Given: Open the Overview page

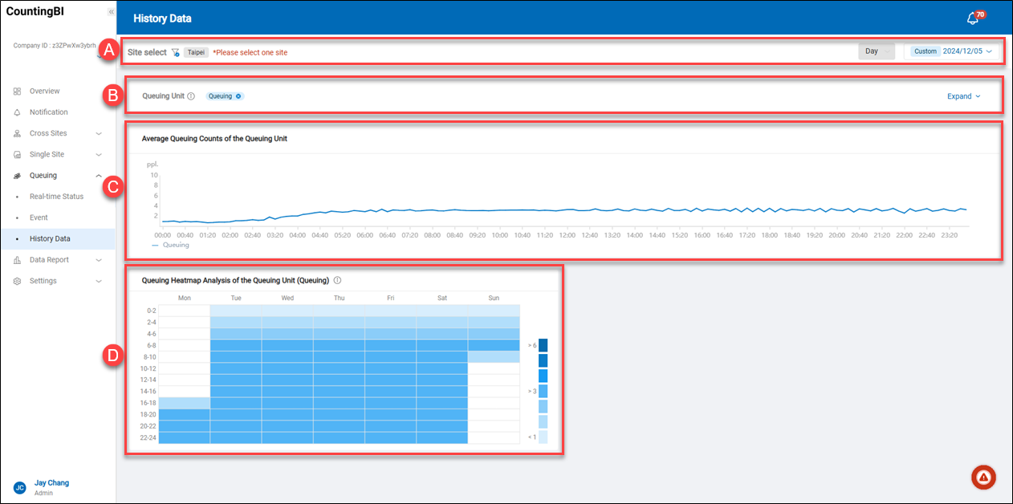Looking at the screenshot, I should coord(45,91).
